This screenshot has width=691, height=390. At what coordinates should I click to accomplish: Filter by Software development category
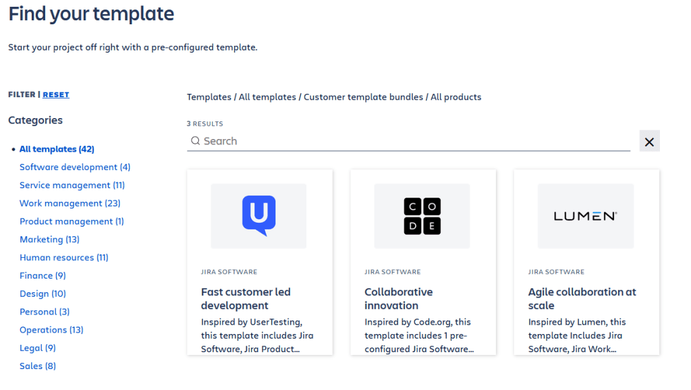(x=75, y=167)
